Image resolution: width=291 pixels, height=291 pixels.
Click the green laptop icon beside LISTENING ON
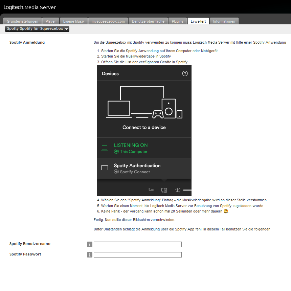click(x=105, y=148)
